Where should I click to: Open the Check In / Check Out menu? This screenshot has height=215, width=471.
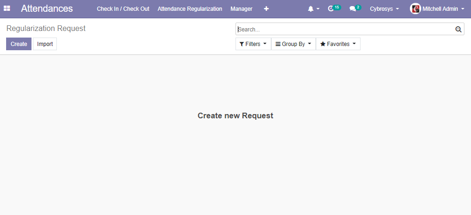click(123, 9)
